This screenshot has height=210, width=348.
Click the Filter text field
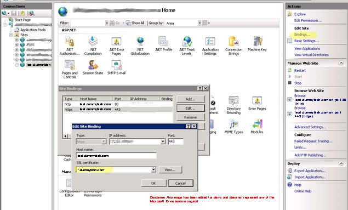point(88,23)
